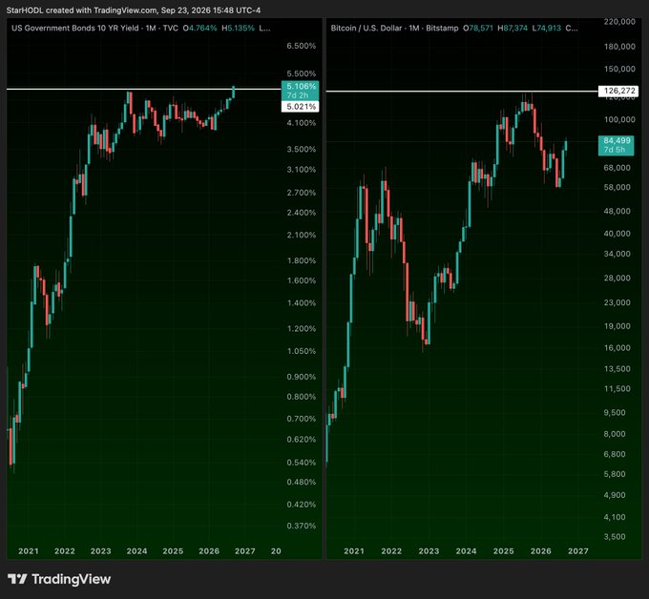The height and width of the screenshot is (599, 649).
Task: Select the white horizontal line on the Bitcoin chart
Action: tap(462, 91)
